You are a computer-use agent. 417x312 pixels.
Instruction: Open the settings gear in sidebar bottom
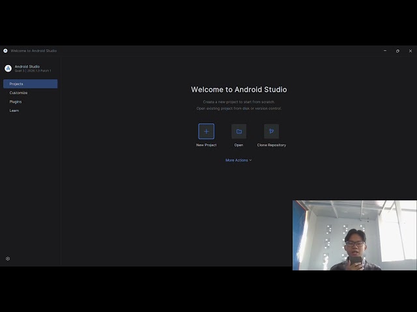click(x=8, y=259)
